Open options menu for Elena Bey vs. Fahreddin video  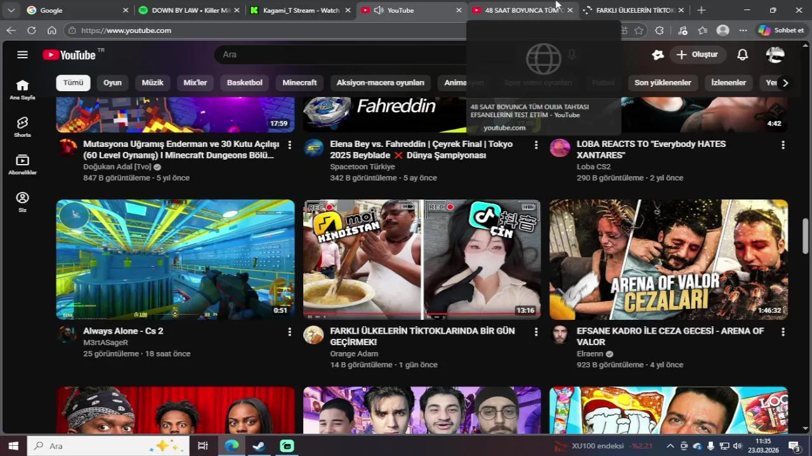pos(536,145)
